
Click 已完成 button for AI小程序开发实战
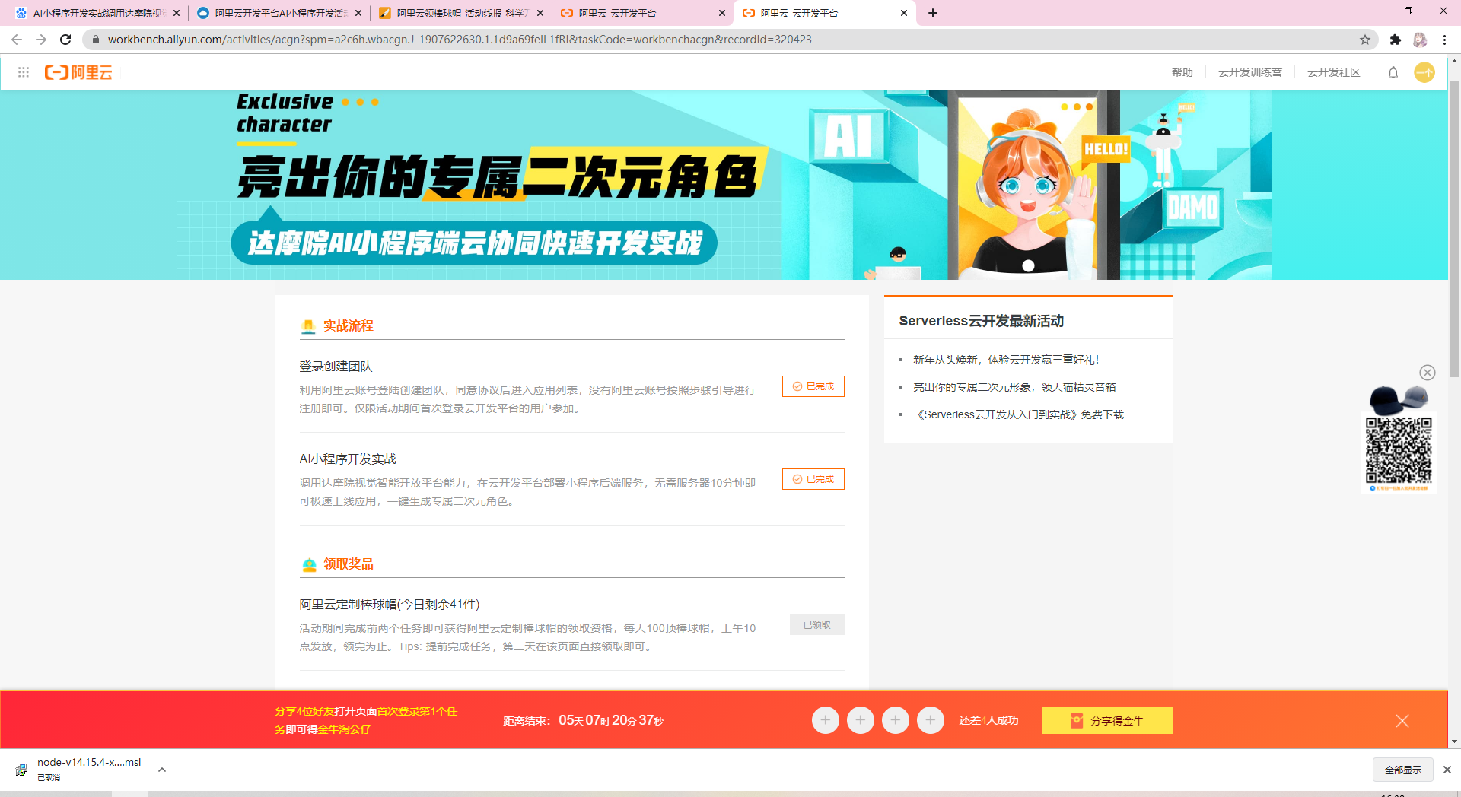pyautogui.click(x=813, y=479)
